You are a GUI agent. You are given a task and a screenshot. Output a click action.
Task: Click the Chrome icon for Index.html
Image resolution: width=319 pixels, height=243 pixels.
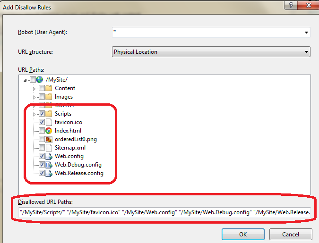click(49, 131)
